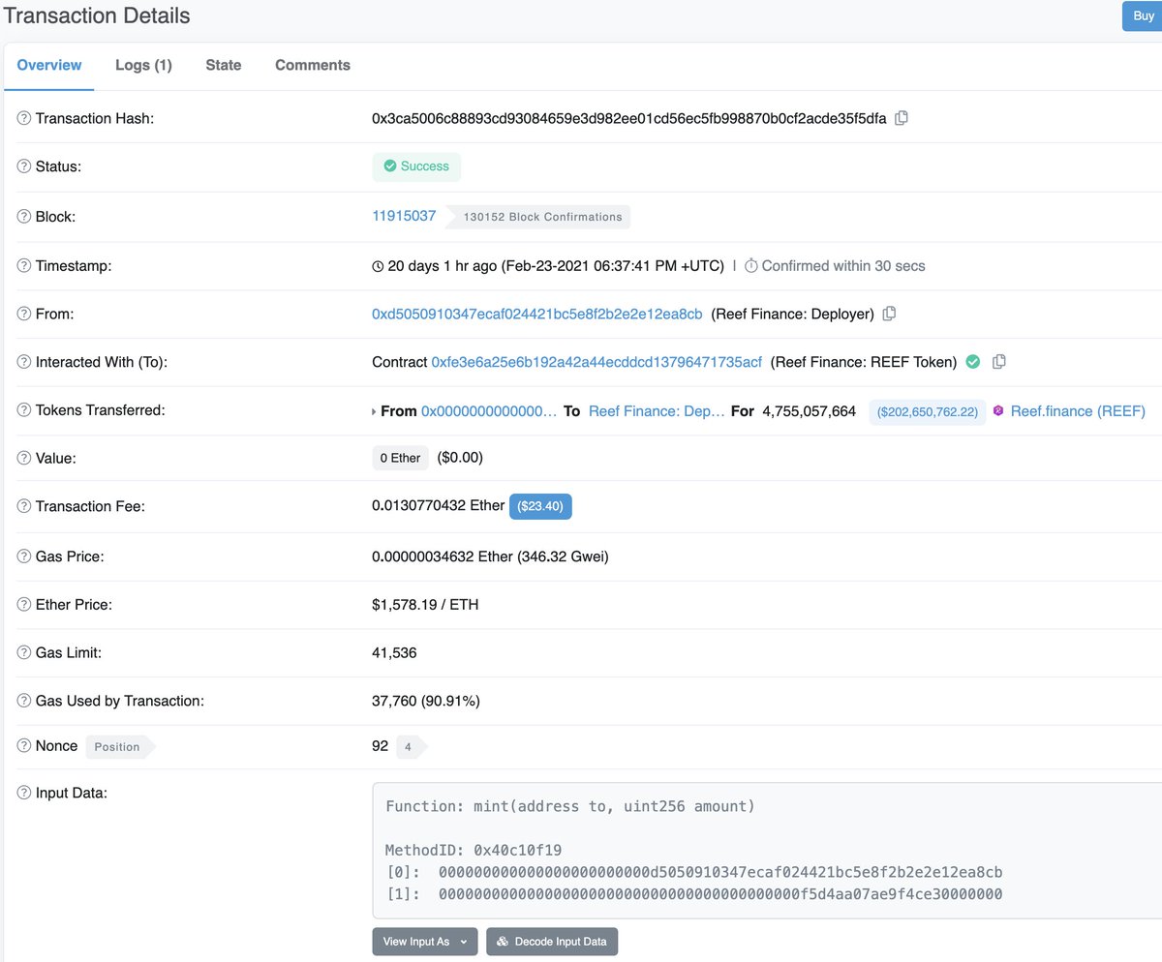The image size is (1162, 962).
Task: Copy the REEF Token contract address
Action: tap(999, 362)
